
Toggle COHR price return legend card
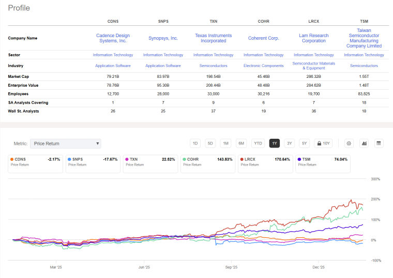(208, 164)
